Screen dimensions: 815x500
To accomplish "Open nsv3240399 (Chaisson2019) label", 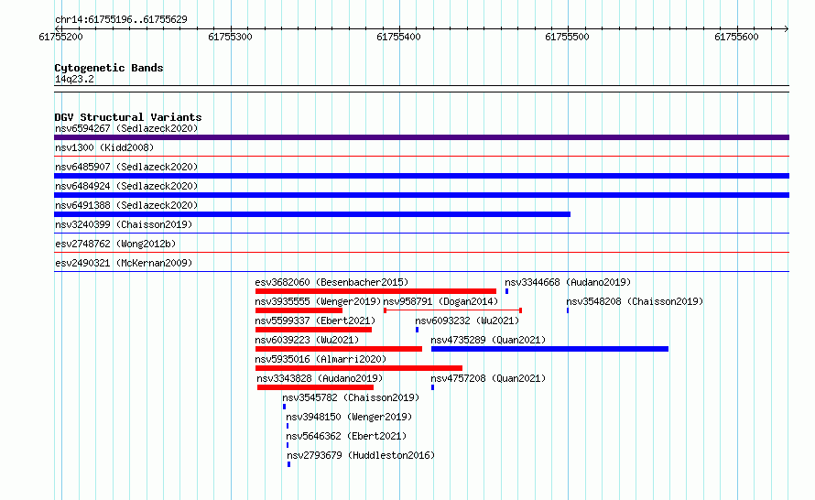I will 124,224.
